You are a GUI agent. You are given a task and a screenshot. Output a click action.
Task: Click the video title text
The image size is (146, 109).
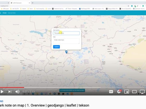45,105
